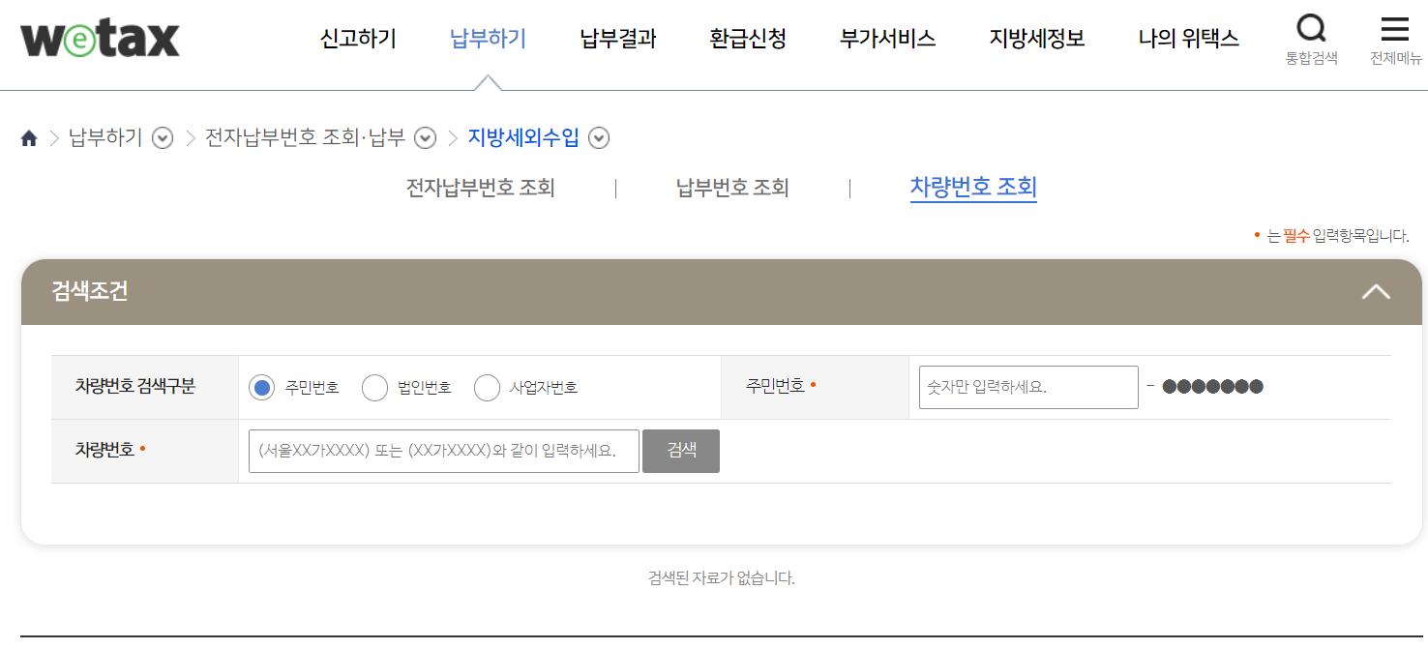This screenshot has height=649, width=1428.
Task: Switch to the 납부번호 조회 tab
Action: 732,187
